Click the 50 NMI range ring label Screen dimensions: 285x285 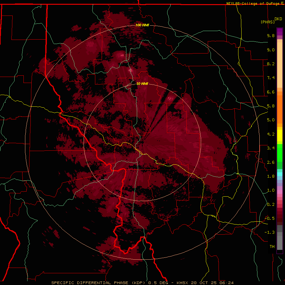142,84
